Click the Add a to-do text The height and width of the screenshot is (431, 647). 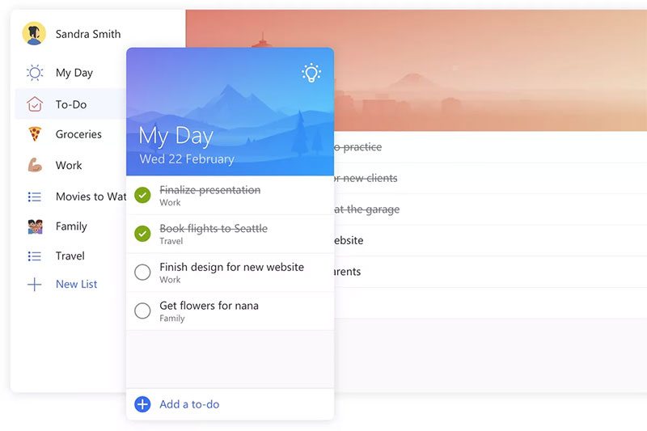tap(189, 404)
